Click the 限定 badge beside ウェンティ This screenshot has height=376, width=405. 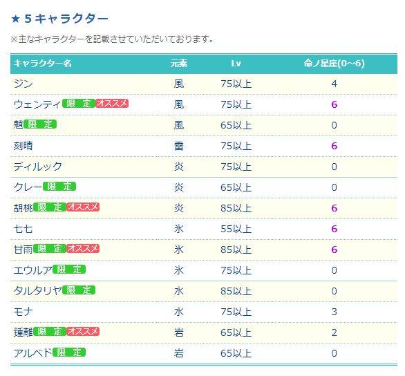click(x=79, y=104)
